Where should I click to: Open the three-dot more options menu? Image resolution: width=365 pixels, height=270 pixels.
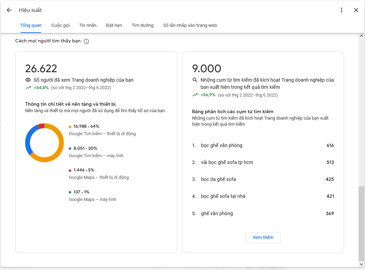click(x=341, y=10)
